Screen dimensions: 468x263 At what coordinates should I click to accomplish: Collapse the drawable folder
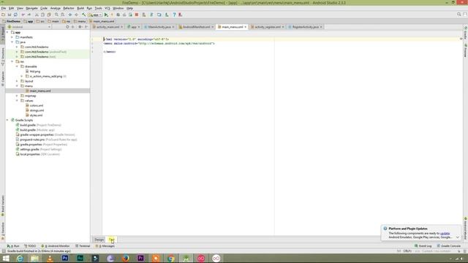17,66
